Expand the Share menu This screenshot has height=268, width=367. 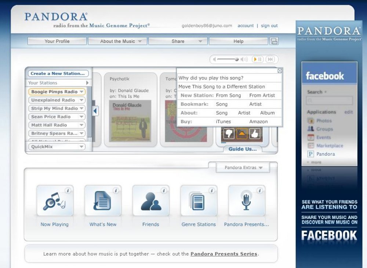coord(178,41)
